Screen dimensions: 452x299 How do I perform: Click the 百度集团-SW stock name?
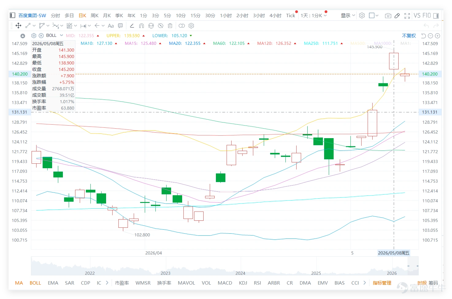click(32, 15)
